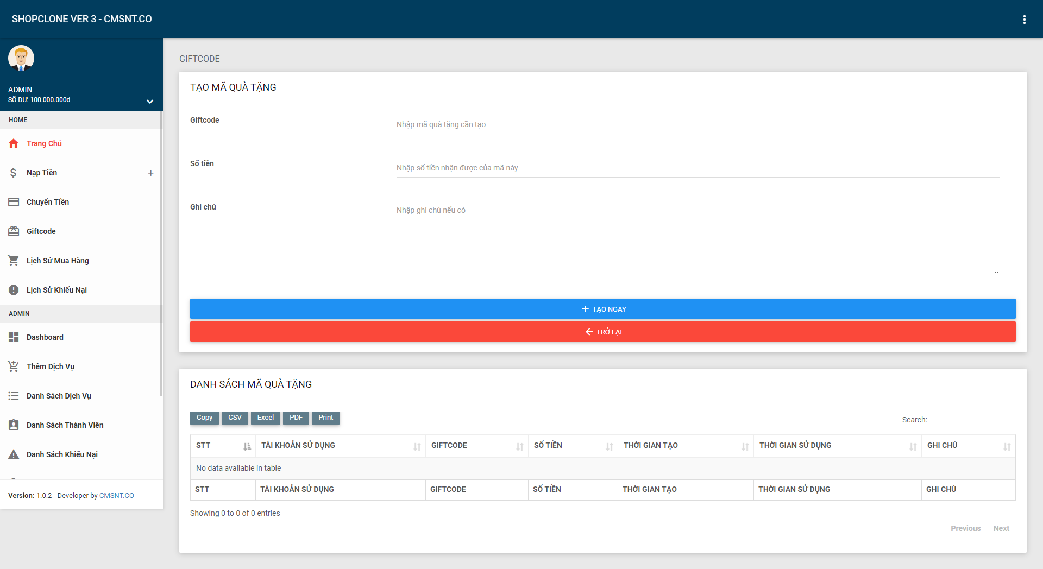Click the TẠO NGAY button
The width and height of the screenshot is (1043, 569).
(x=602, y=309)
